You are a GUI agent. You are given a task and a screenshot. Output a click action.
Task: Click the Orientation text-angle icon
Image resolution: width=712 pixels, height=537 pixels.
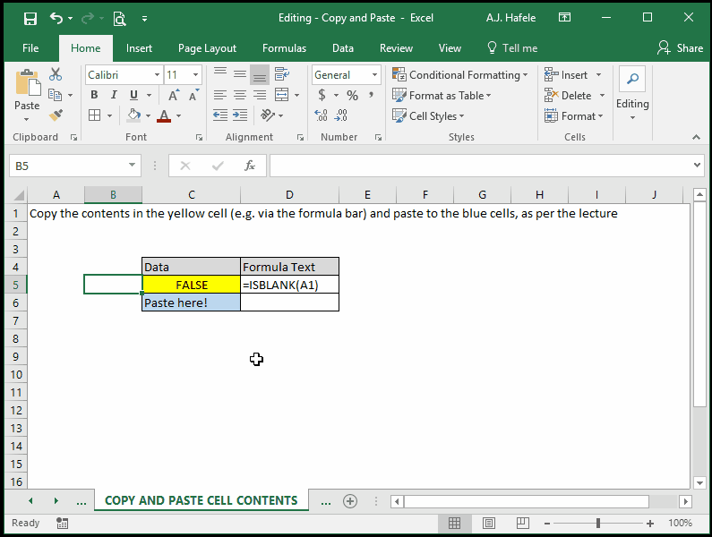coord(268,115)
